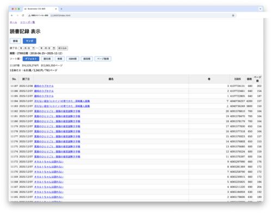Click the 読書記録 表示 page heading
The width and height of the screenshot is (272, 213).
pyautogui.click(x=25, y=32)
